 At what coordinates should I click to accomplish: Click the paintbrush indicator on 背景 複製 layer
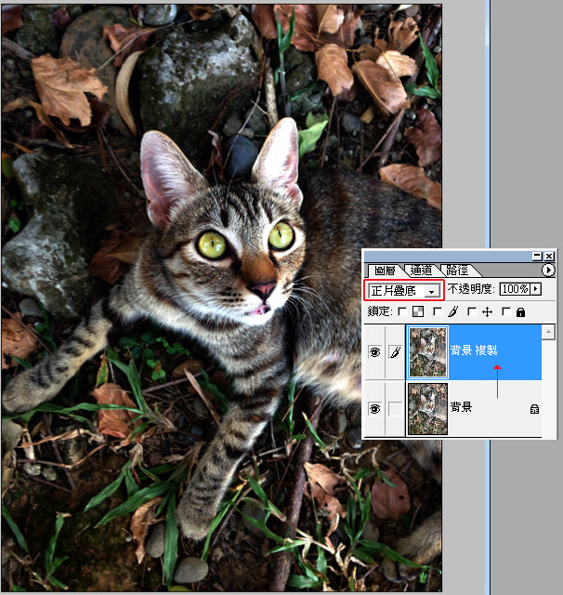tap(395, 352)
